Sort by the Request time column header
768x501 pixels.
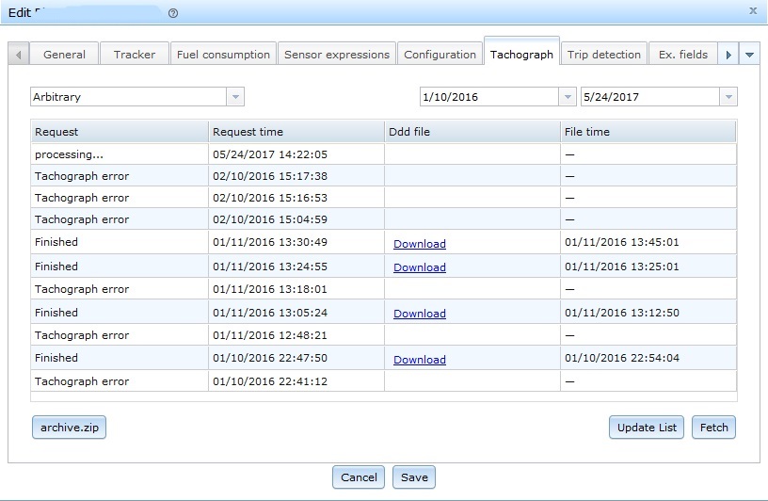click(296, 132)
